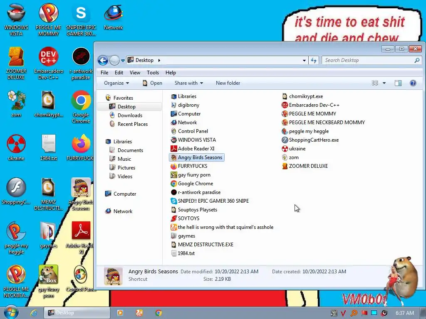Select Downloads in navigation pane

point(126,115)
